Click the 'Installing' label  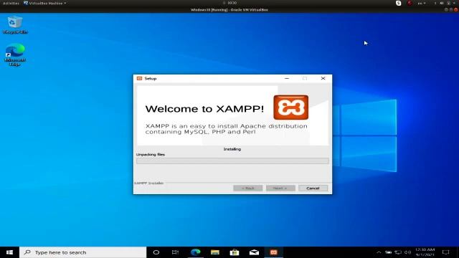pyautogui.click(x=232, y=149)
